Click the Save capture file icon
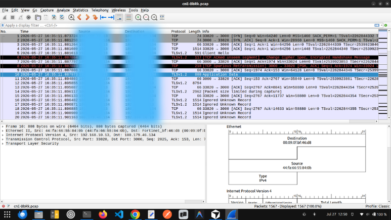Viewport: 391px width, 220px height. (x=46, y=17)
